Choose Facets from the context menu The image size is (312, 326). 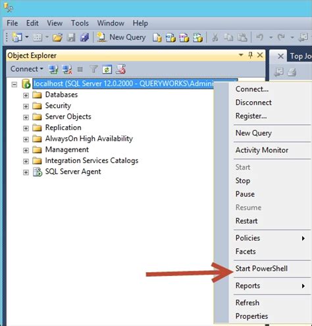coord(246,251)
